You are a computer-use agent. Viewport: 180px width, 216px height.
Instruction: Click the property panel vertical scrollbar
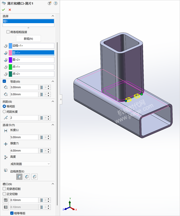point(57,124)
